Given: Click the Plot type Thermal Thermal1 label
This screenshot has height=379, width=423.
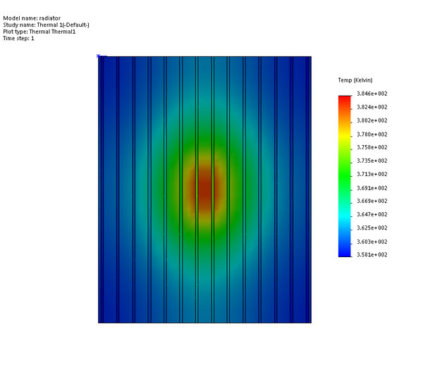Looking at the screenshot, I should 39,32.
